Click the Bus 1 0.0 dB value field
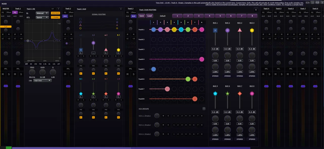324x149 pixels. point(215,49)
